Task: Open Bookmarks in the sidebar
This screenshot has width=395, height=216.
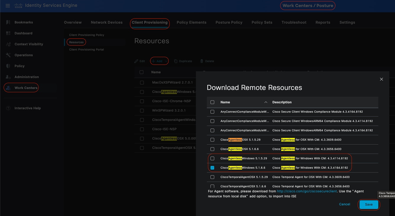Action: [x=24, y=22]
